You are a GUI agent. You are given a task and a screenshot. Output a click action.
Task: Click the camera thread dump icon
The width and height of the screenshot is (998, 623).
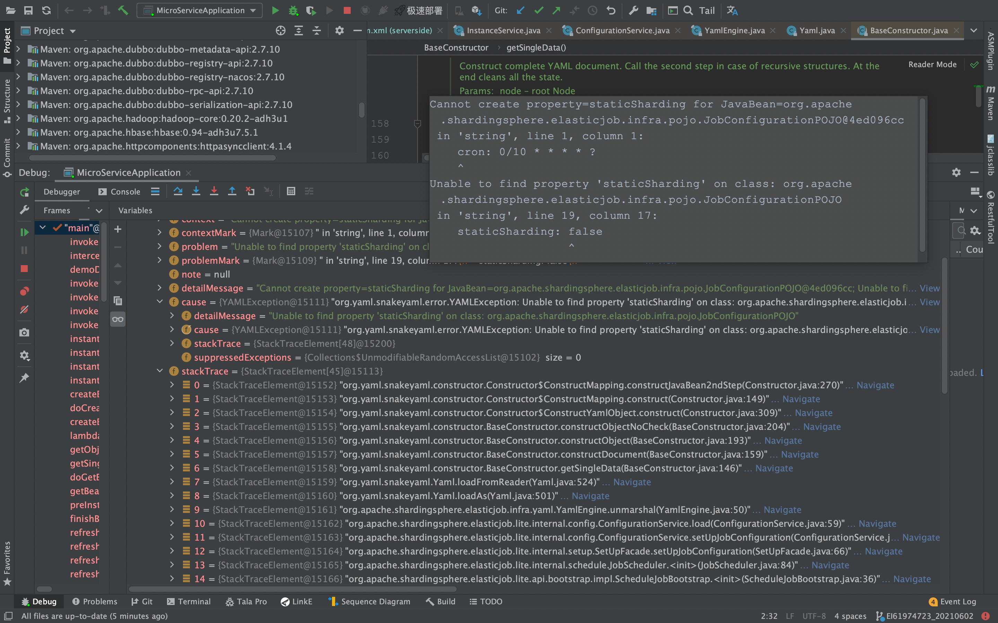tap(24, 333)
